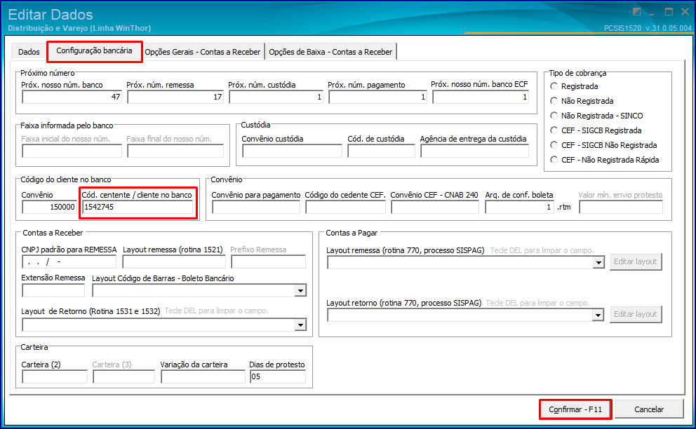Select CEF - SIGCB Não Registrada option
Viewport: 696px width, 429px height.
point(603,144)
